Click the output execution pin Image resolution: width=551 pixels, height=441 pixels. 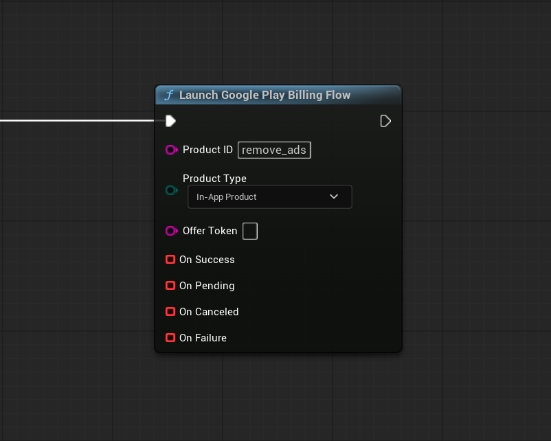385,121
